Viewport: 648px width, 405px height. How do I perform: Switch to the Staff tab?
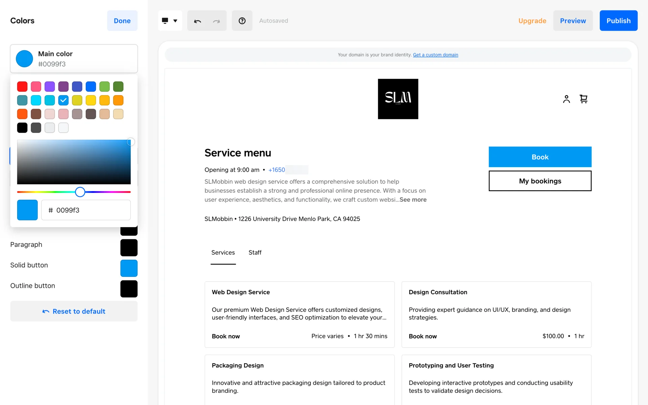point(255,252)
